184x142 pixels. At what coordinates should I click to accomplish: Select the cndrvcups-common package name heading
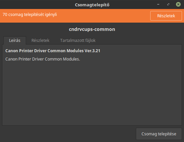coord(92,29)
